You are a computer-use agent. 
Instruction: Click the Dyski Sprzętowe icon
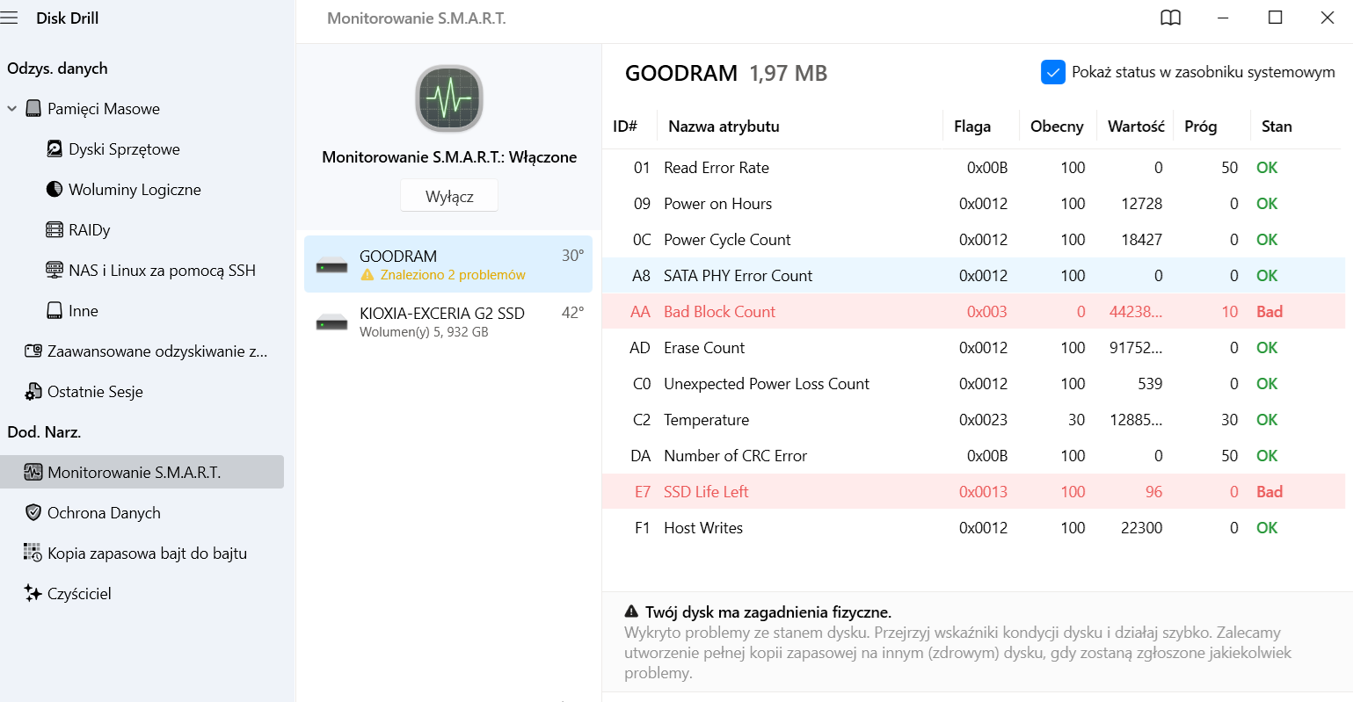(55, 149)
